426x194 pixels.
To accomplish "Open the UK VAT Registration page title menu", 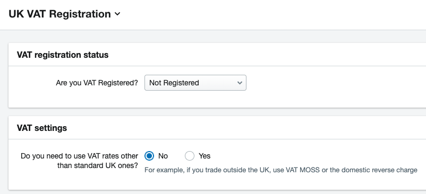I will 64,14.
